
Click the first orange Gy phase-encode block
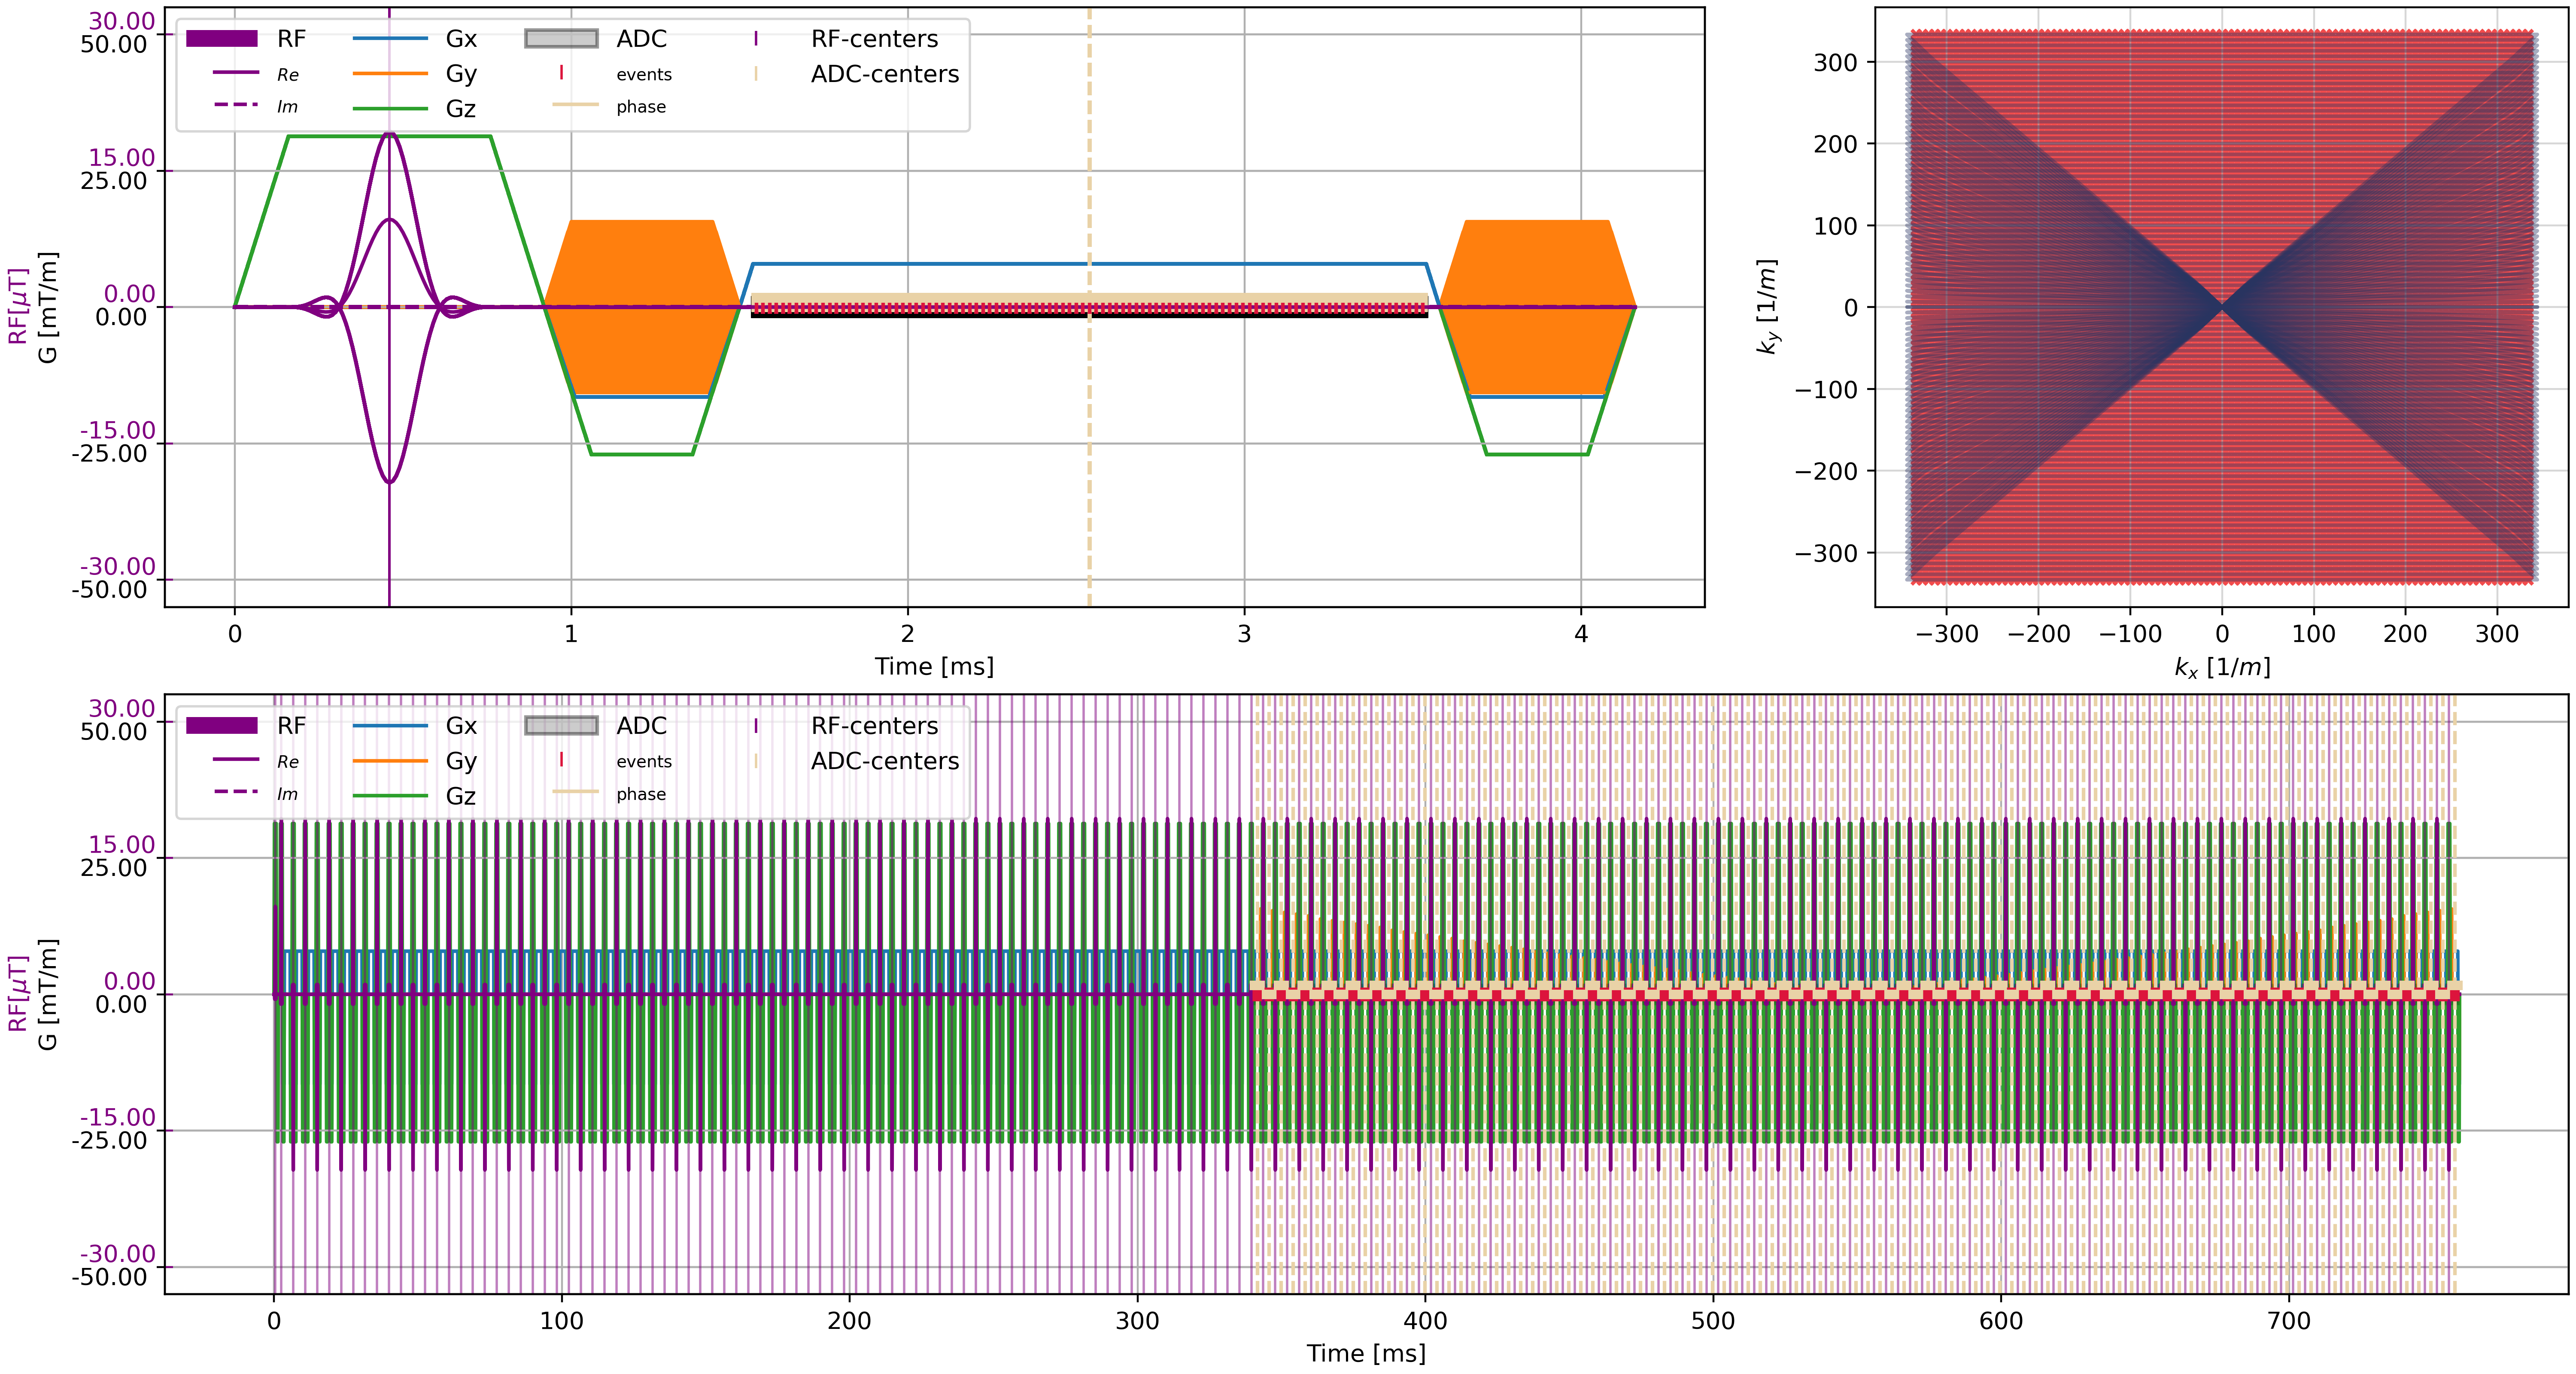coord(641,307)
